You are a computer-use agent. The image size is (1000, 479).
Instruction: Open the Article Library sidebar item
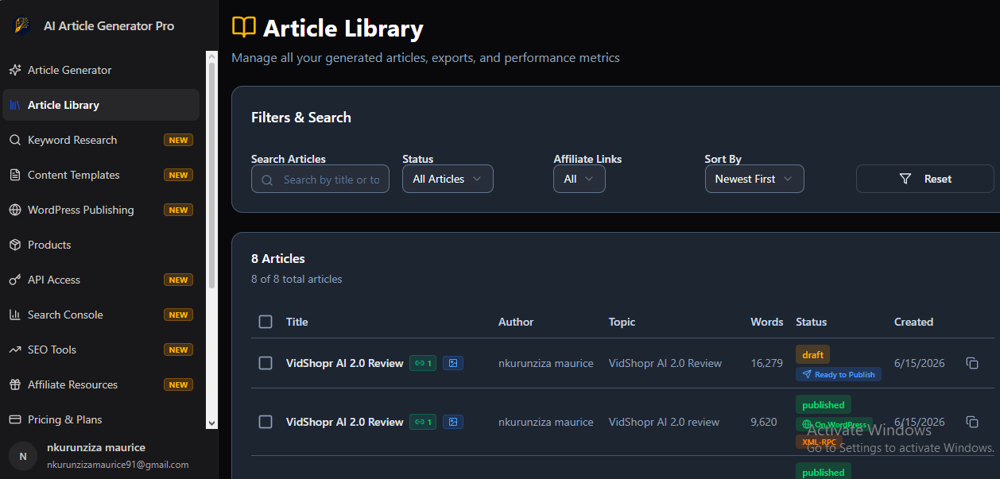coord(101,105)
